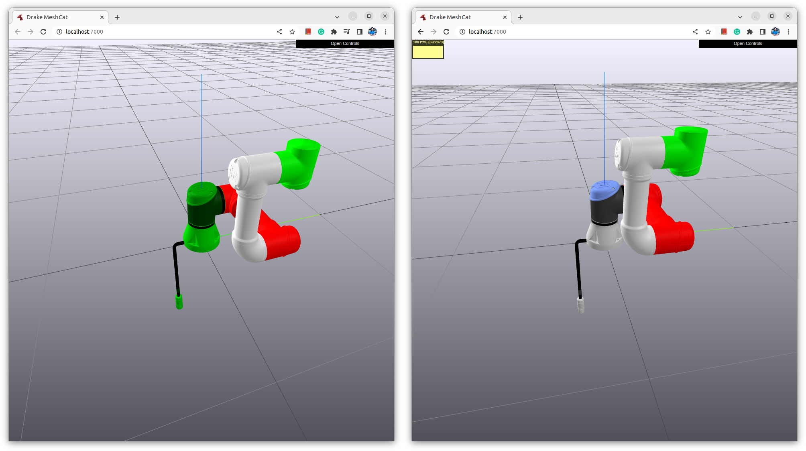The height and width of the screenshot is (451, 806).
Task: Open Chrome's three-dot menu, left window
Action: click(x=386, y=32)
